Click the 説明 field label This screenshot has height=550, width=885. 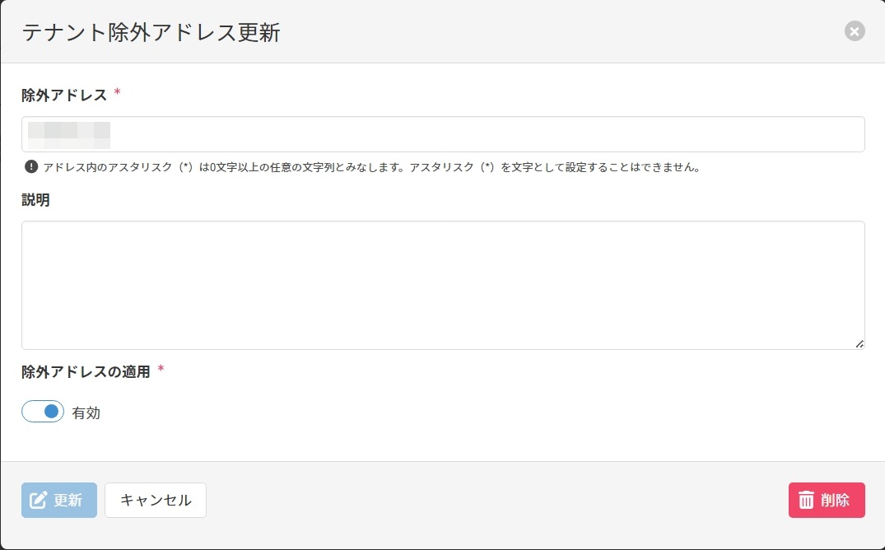[x=35, y=200]
